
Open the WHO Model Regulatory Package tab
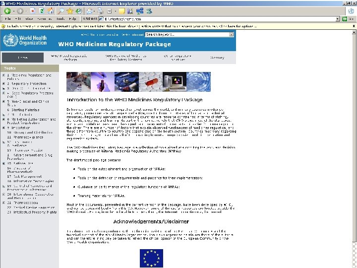pos(69,58)
